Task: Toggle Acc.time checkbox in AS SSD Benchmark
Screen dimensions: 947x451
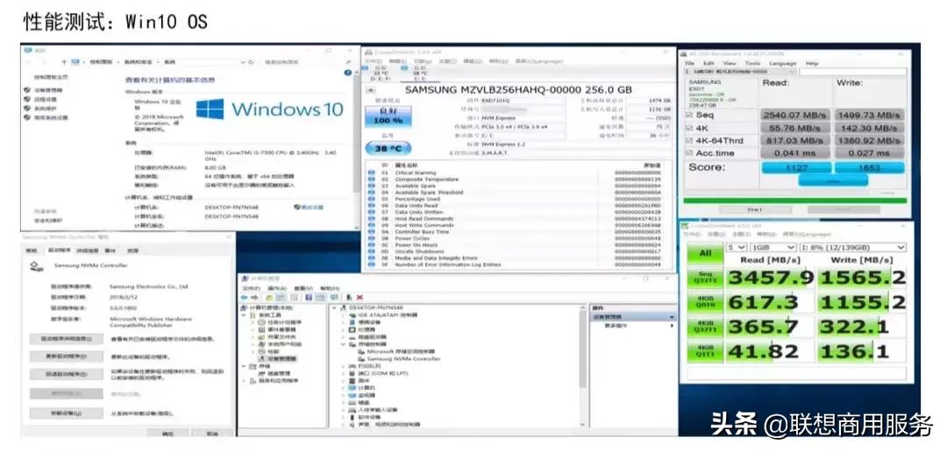Action: 689,153
